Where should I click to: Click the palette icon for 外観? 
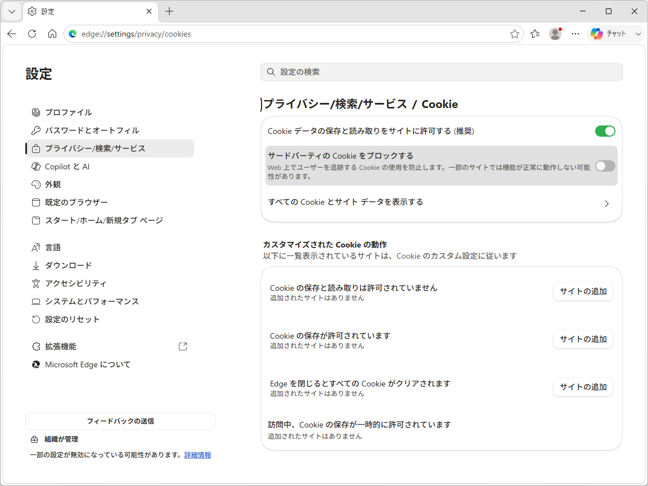point(36,184)
